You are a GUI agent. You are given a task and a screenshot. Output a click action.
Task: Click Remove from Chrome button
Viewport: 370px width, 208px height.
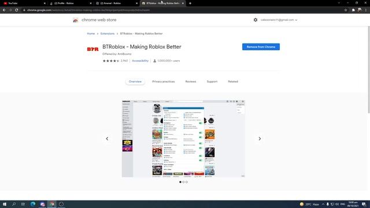[x=261, y=47]
